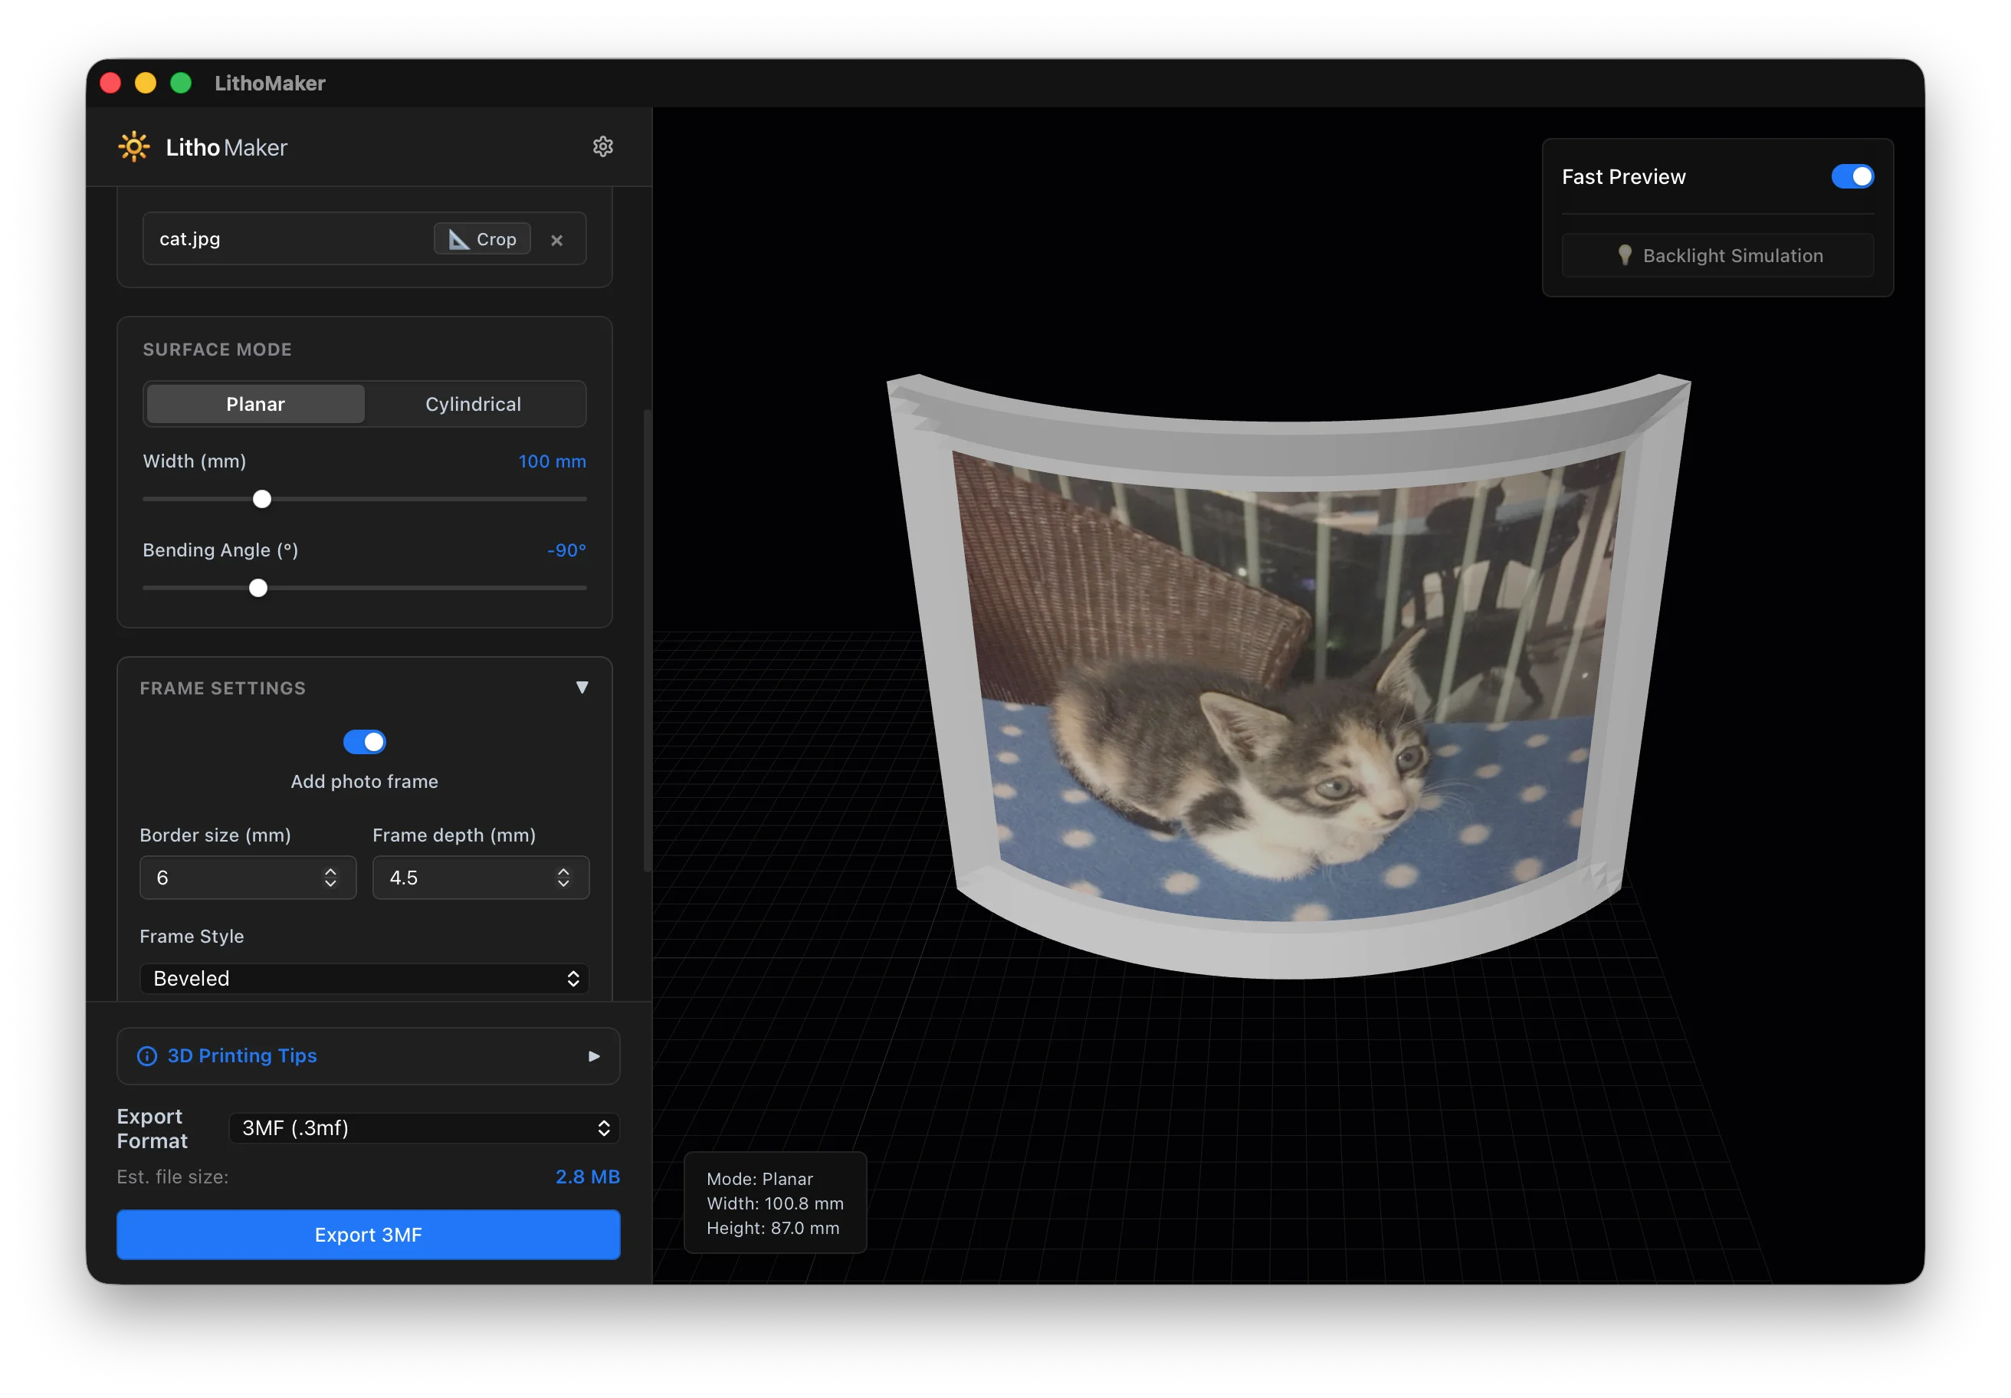Click the Fast Preview label
The image size is (2011, 1398).
tap(1624, 177)
